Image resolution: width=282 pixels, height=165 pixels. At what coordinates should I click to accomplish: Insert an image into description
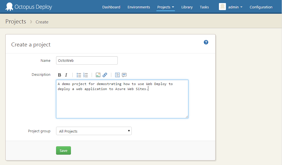(98, 75)
